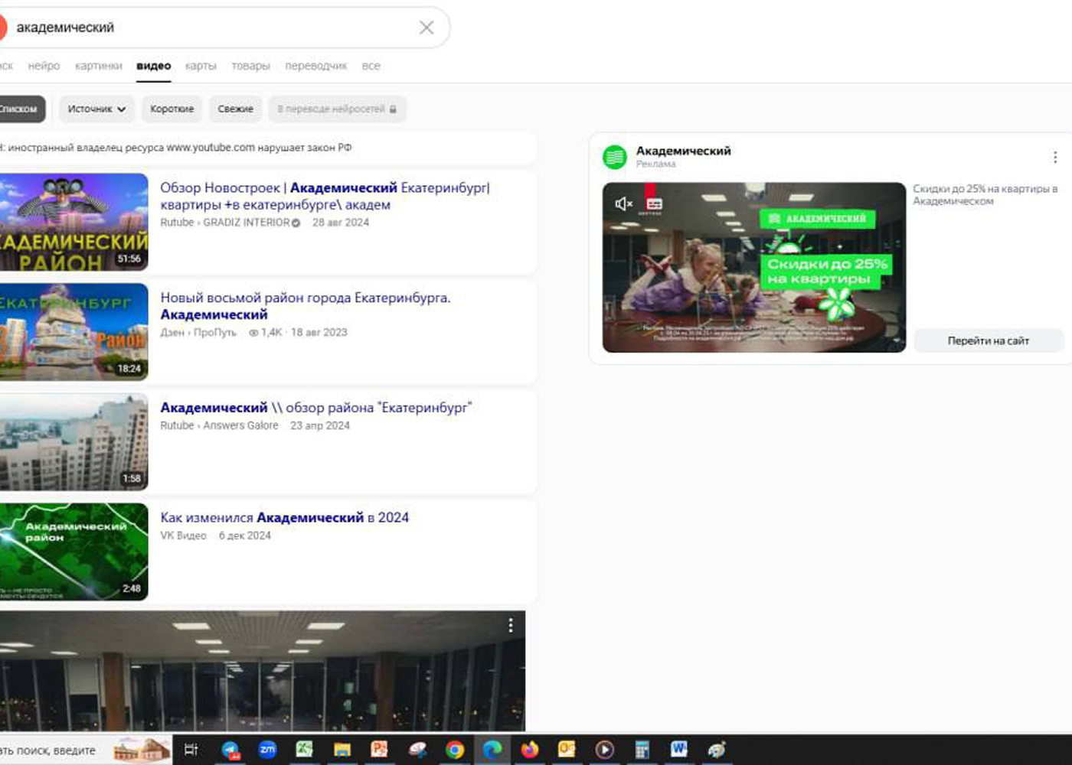The image size is (1072, 765).
Task: Open 'Новый восьмой район города Екатеринбурга' link
Action: (x=306, y=306)
